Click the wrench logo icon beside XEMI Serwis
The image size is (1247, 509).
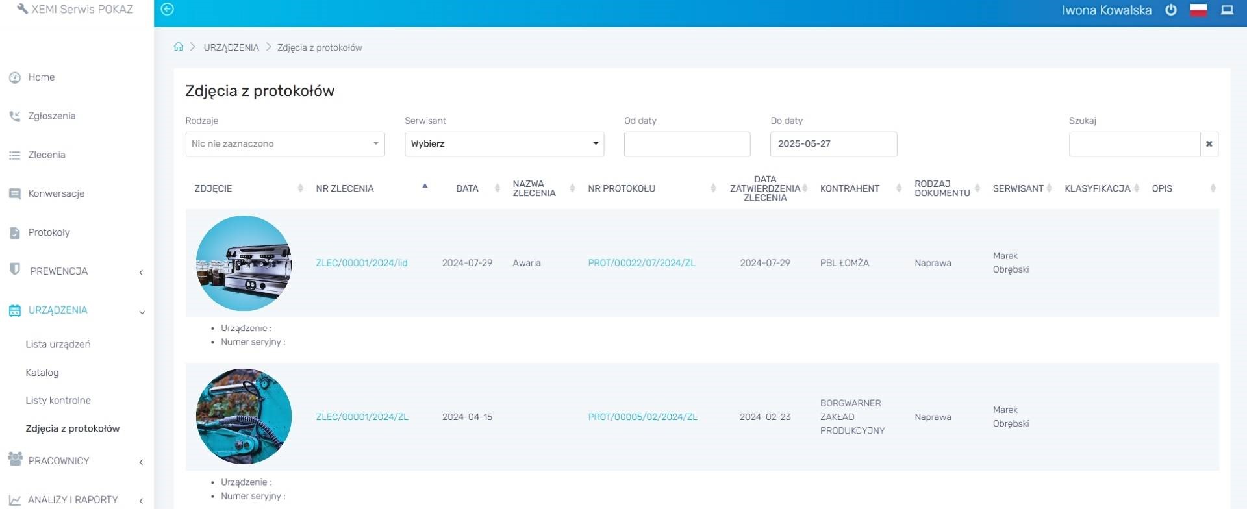pos(22,9)
